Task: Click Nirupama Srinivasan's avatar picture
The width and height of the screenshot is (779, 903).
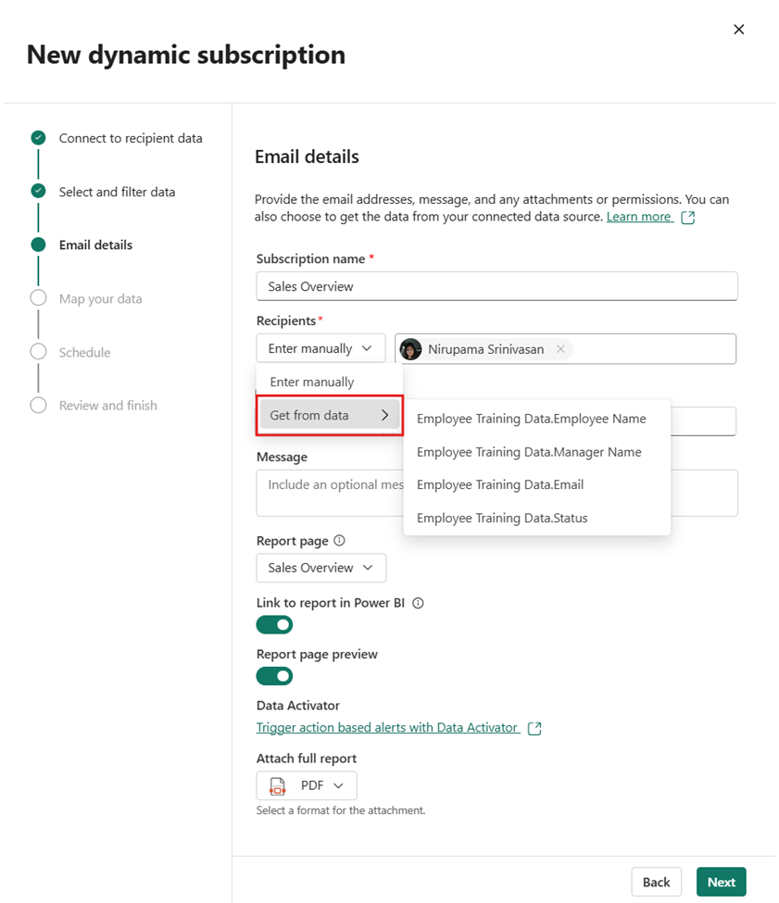Action: click(x=410, y=349)
